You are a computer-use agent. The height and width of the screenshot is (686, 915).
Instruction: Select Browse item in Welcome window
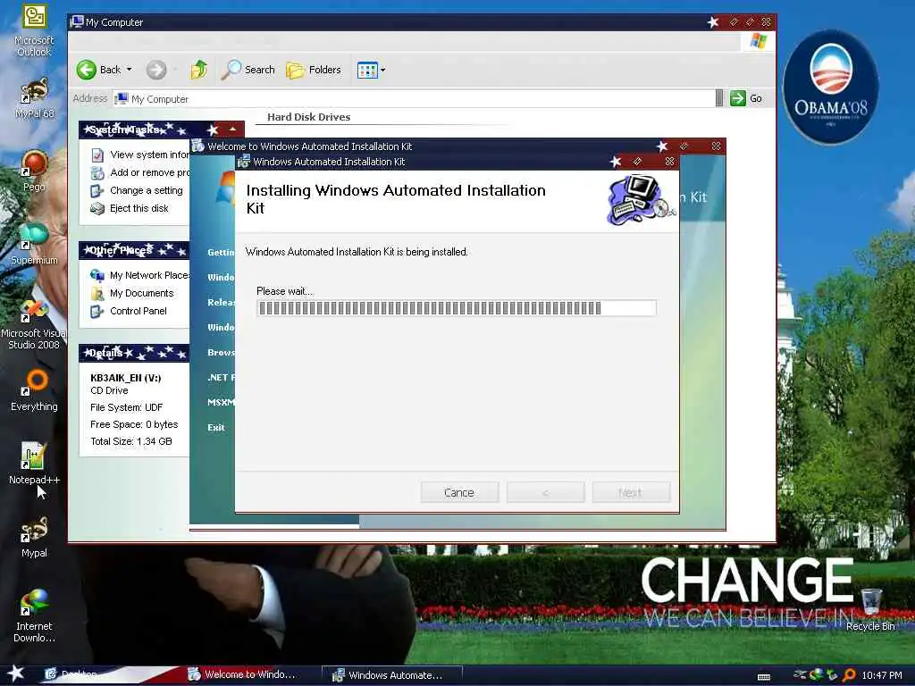click(221, 352)
